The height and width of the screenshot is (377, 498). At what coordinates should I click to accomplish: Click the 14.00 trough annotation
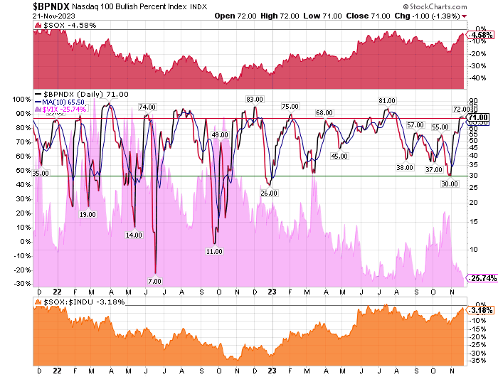134,235
